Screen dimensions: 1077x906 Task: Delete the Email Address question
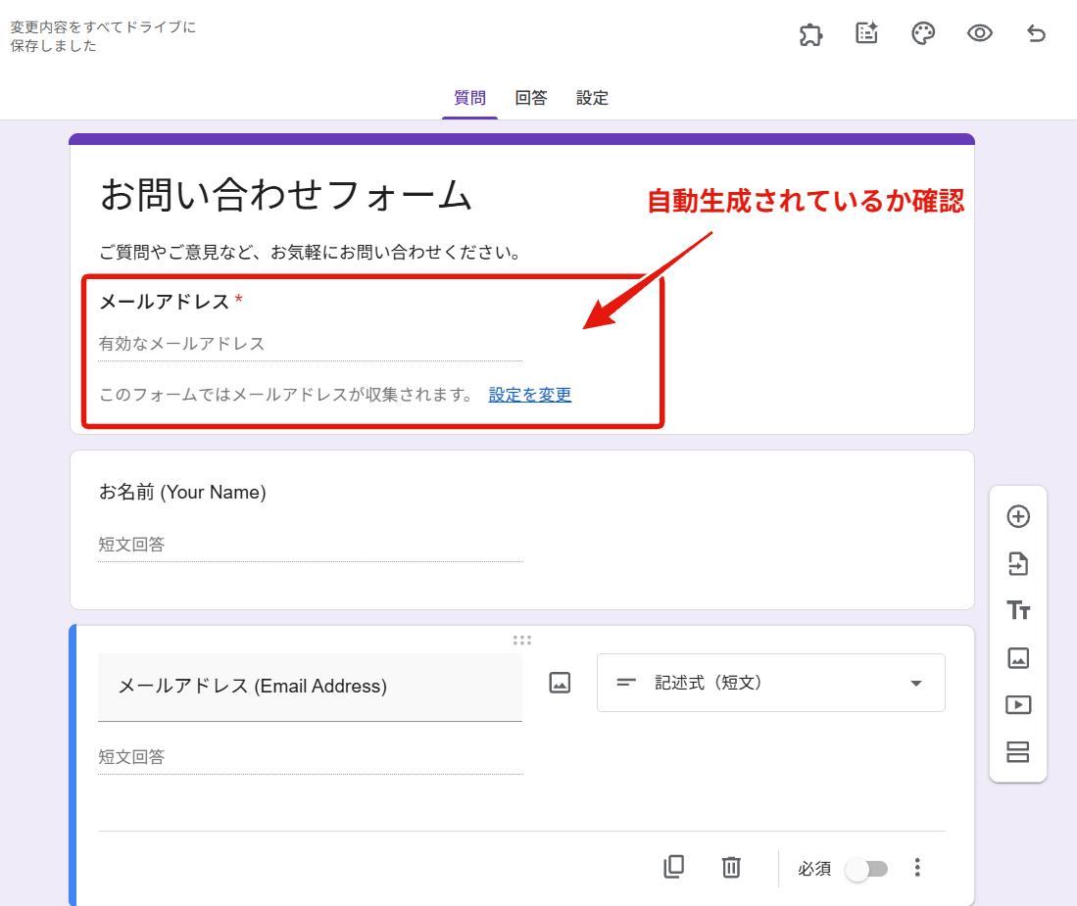[x=731, y=867]
